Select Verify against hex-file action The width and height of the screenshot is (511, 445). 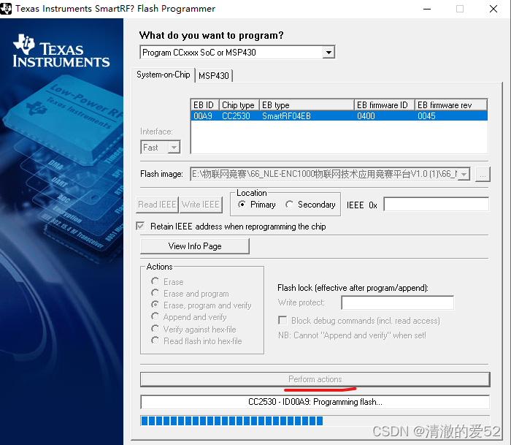click(155, 329)
